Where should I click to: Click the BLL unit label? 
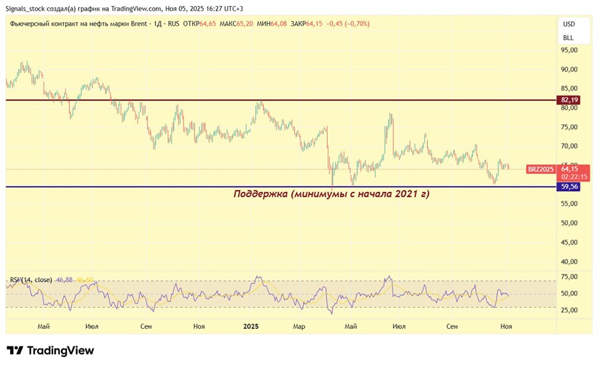click(x=568, y=38)
